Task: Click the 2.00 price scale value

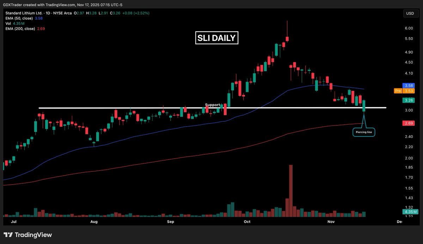Action: (x=409, y=158)
